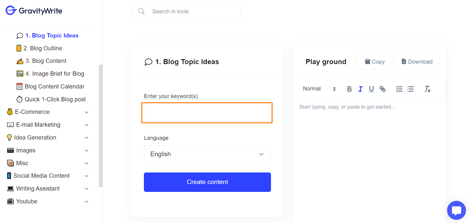
Task: Focus the keyword(s) input field
Action: pyautogui.click(x=207, y=113)
